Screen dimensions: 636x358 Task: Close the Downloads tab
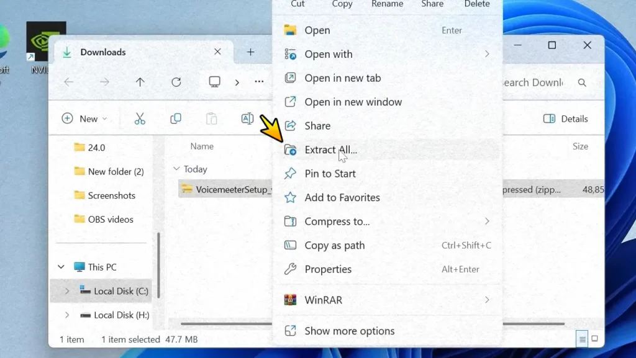tap(218, 52)
